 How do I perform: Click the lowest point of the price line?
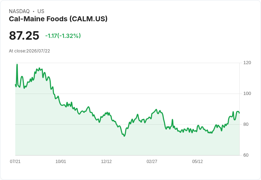124,136
